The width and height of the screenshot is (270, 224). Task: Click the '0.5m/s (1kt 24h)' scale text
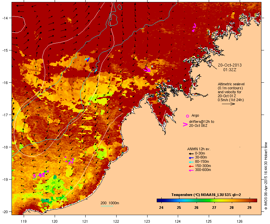pos(231,100)
